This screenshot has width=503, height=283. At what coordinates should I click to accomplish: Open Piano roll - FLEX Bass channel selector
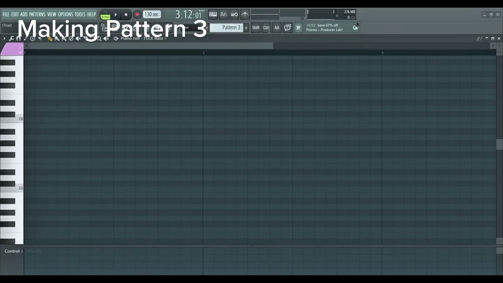(142, 38)
